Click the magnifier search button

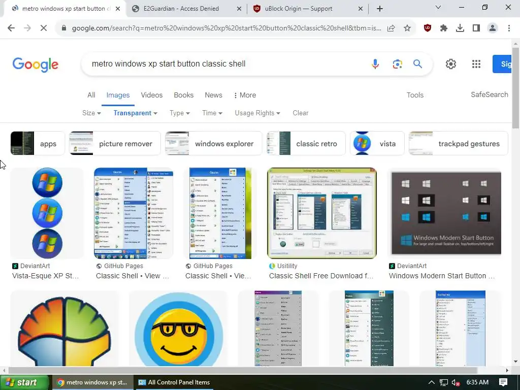(417, 63)
